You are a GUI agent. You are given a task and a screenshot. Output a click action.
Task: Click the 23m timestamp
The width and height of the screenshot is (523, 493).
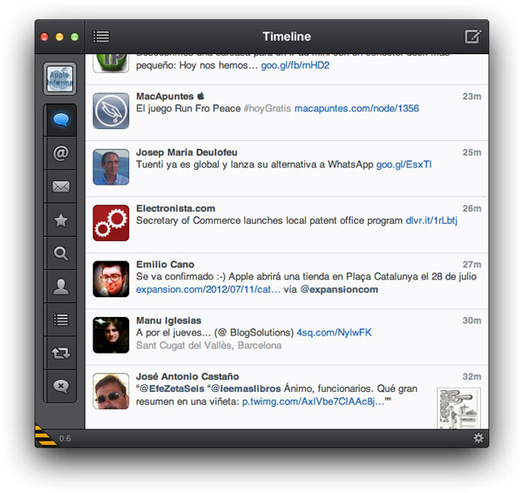[472, 97]
